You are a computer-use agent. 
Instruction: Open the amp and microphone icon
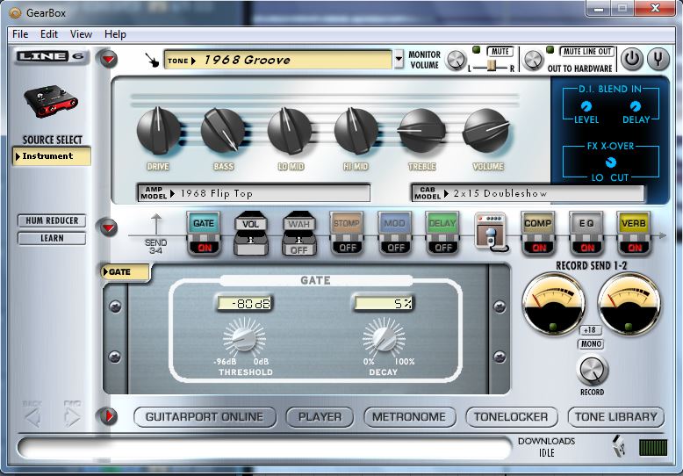point(491,232)
